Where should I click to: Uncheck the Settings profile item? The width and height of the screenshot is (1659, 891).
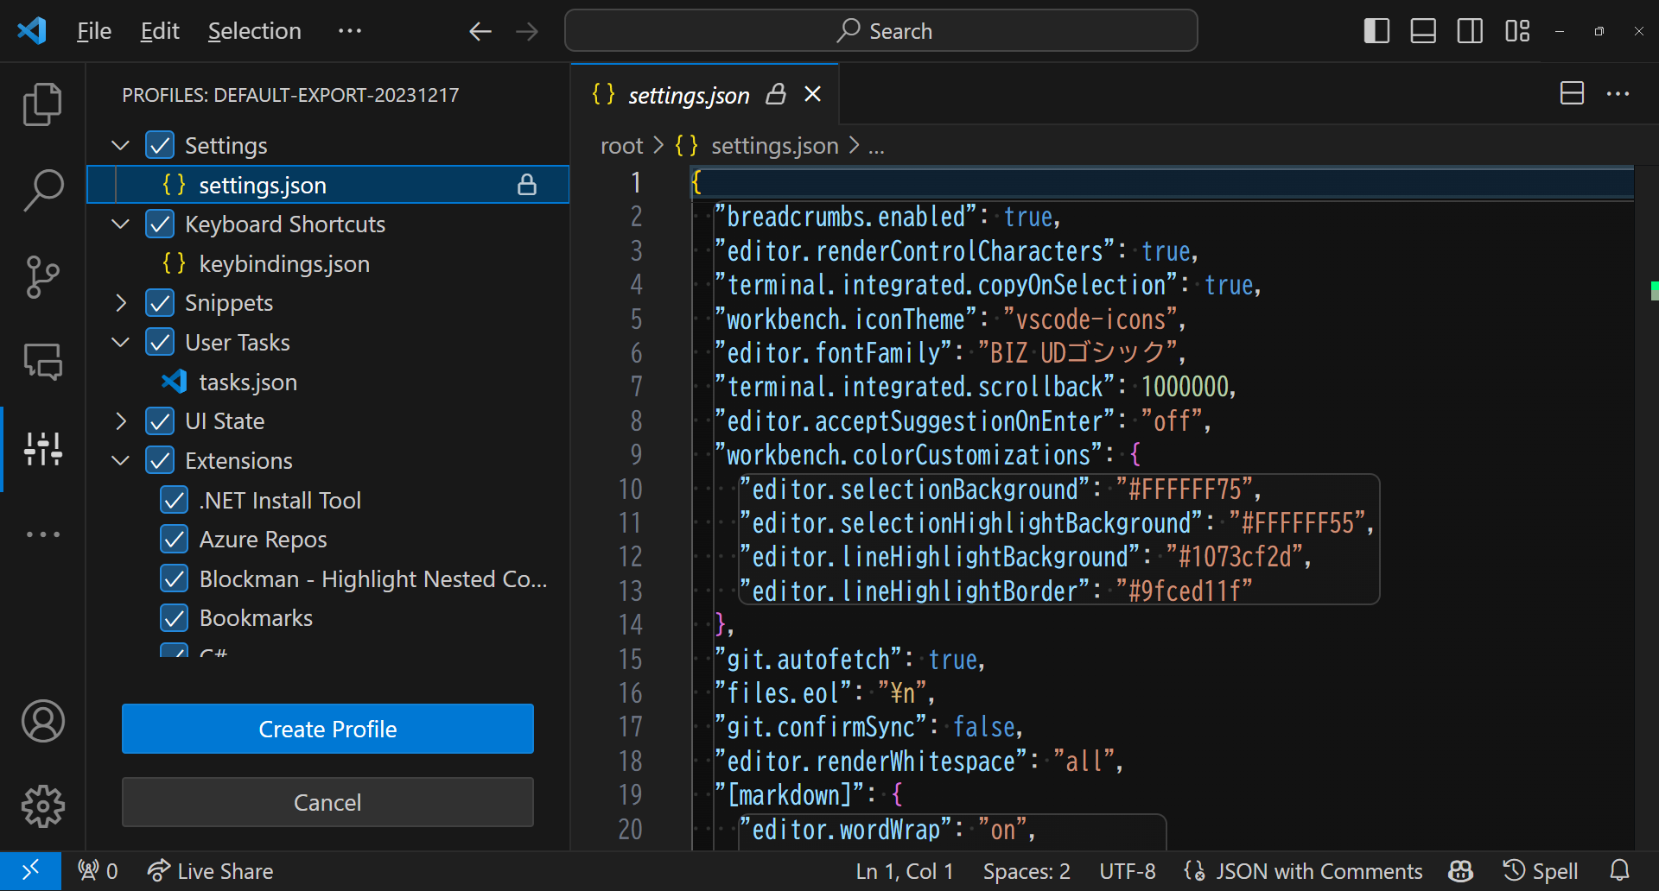coord(160,144)
